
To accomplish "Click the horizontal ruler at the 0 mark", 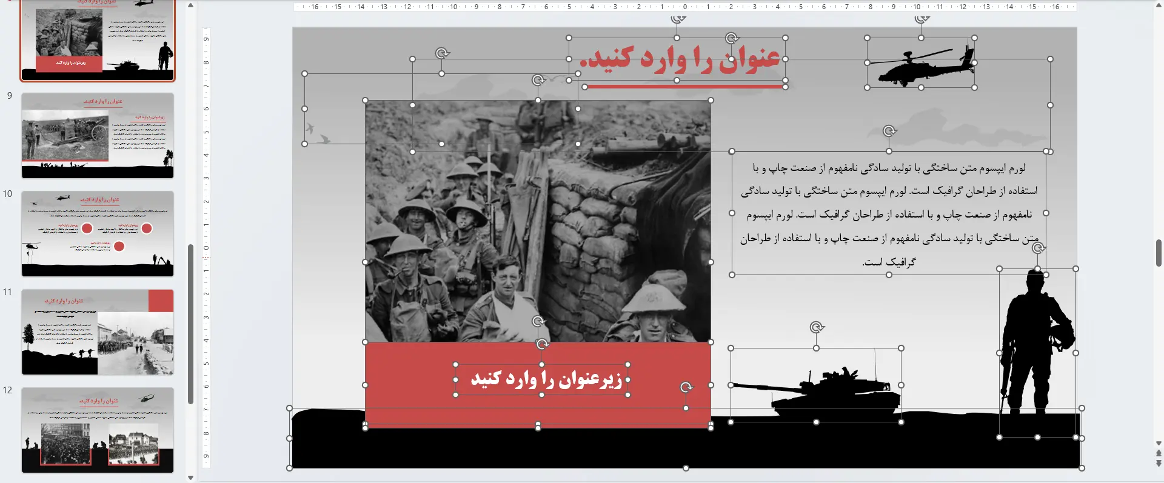I will click(685, 7).
